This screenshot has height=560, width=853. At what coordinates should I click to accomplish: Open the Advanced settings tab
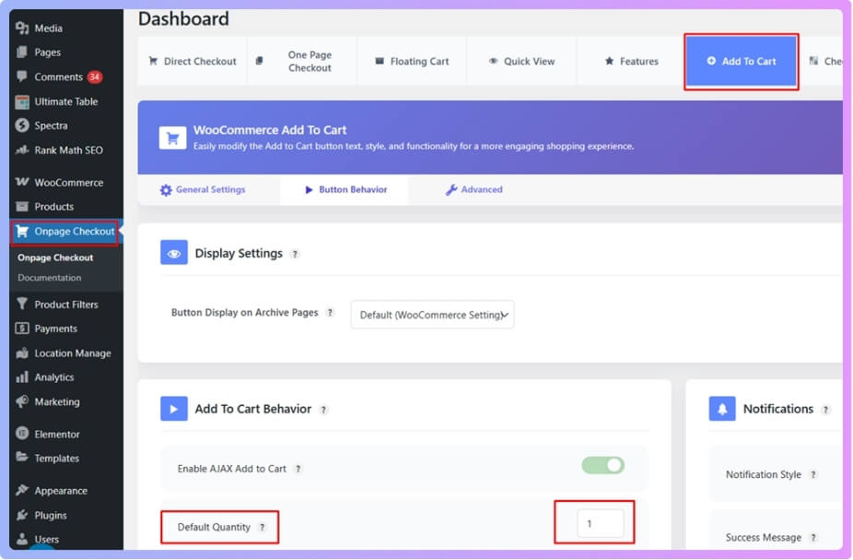pyautogui.click(x=474, y=190)
